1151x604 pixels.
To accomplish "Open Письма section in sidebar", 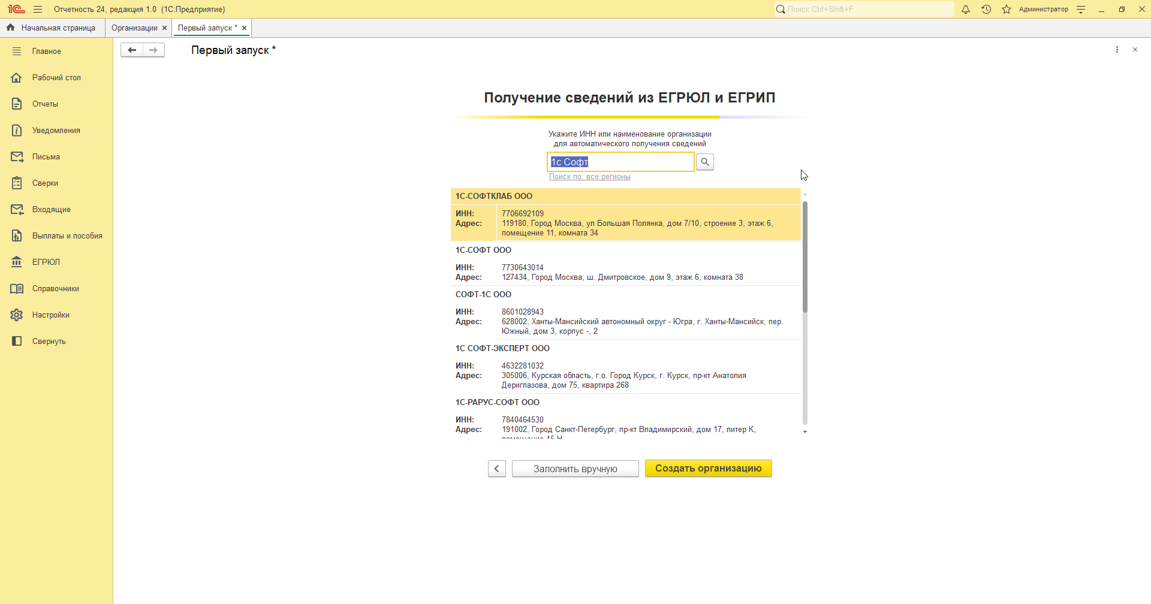I will [x=56, y=156].
